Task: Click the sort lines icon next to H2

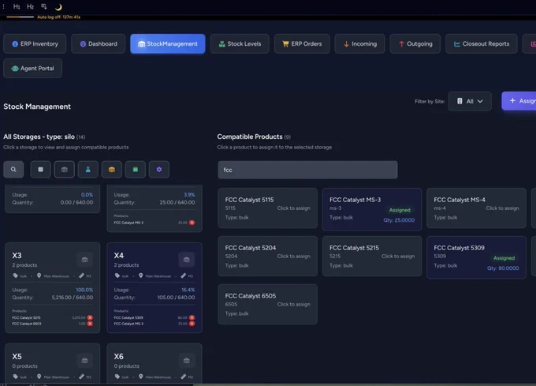Action: (44, 6)
